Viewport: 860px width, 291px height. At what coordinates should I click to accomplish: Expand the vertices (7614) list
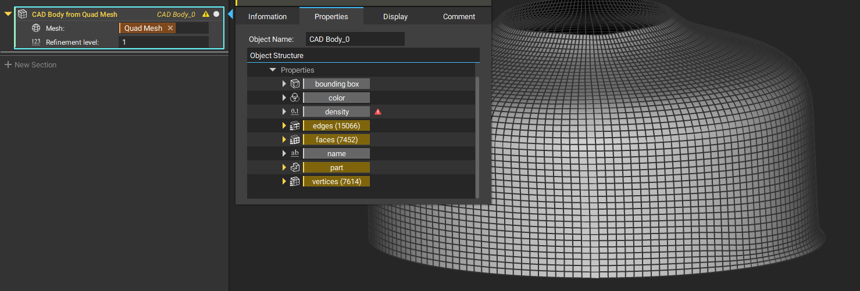(284, 181)
